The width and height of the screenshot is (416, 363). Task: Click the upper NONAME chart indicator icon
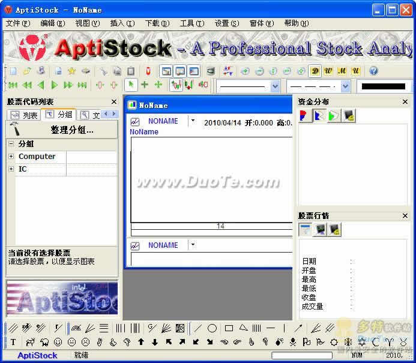135,122
